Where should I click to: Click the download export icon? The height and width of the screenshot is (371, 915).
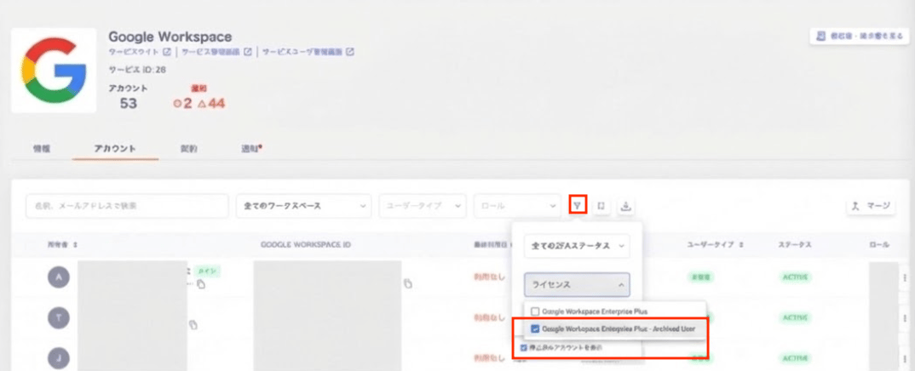[x=625, y=206]
